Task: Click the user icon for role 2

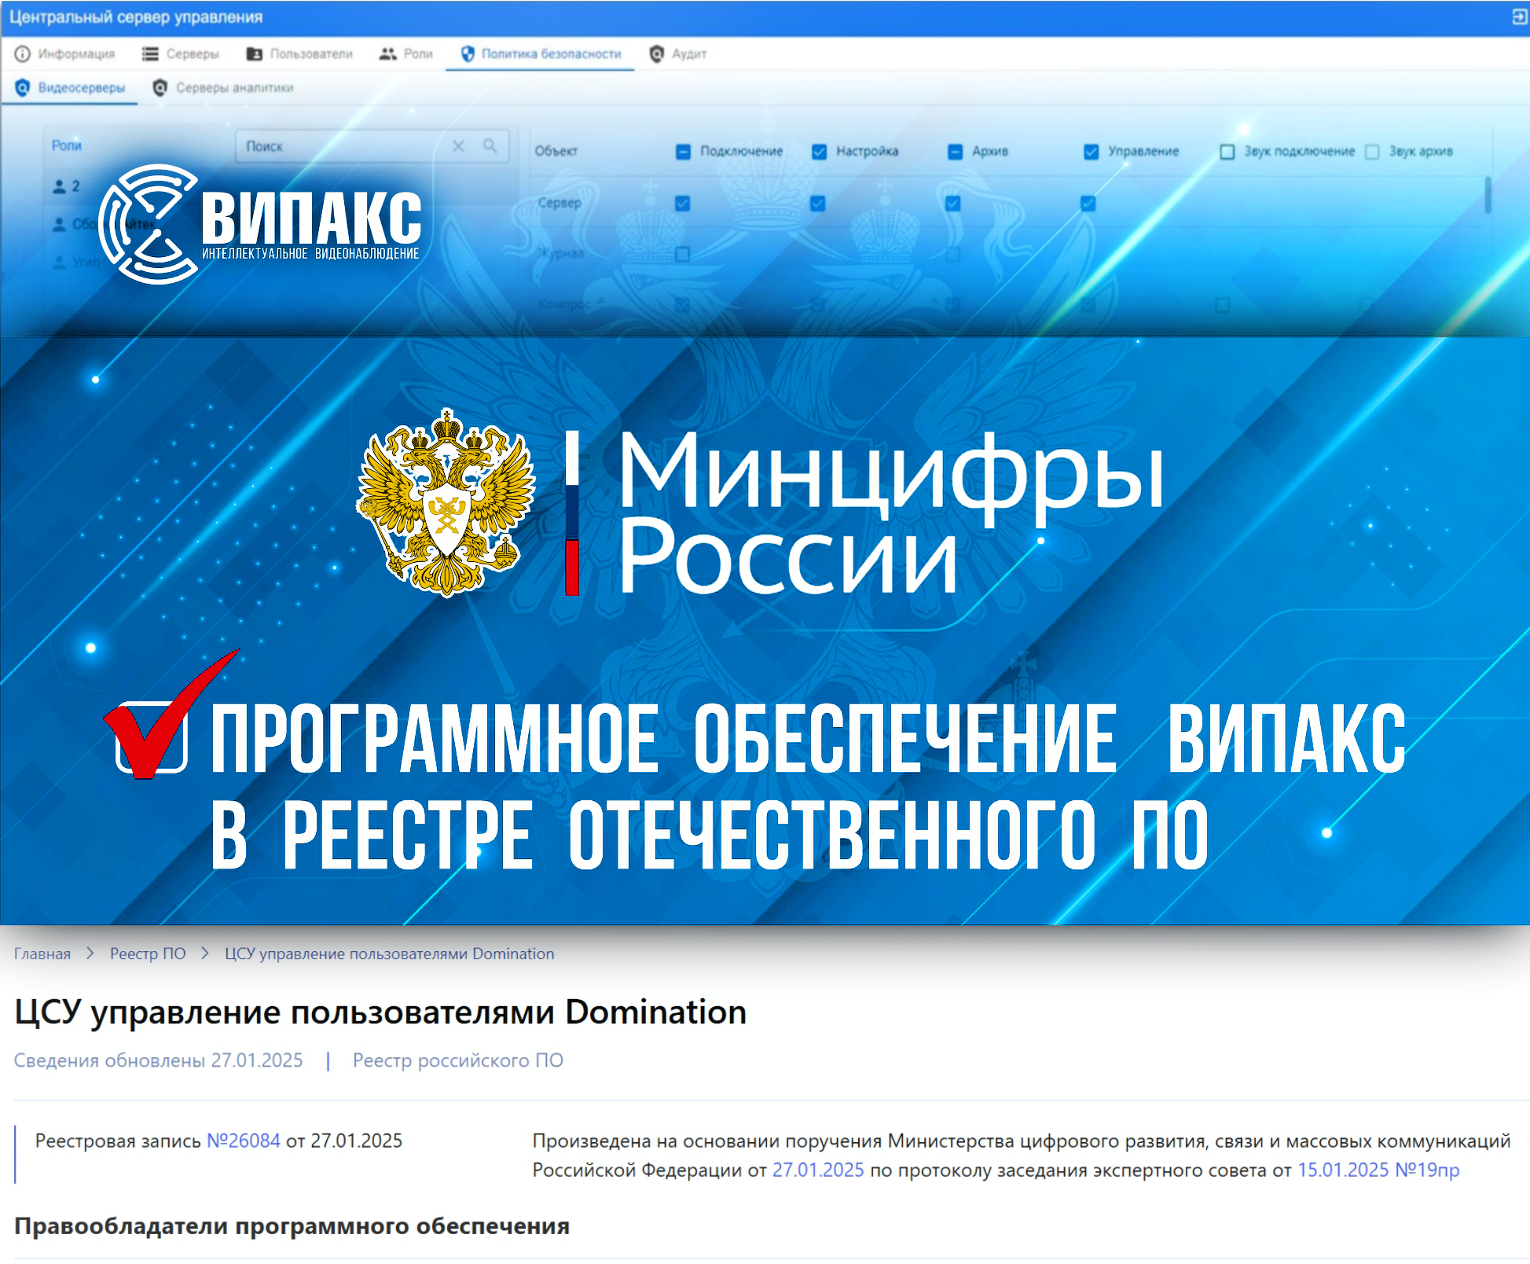Action: (59, 186)
